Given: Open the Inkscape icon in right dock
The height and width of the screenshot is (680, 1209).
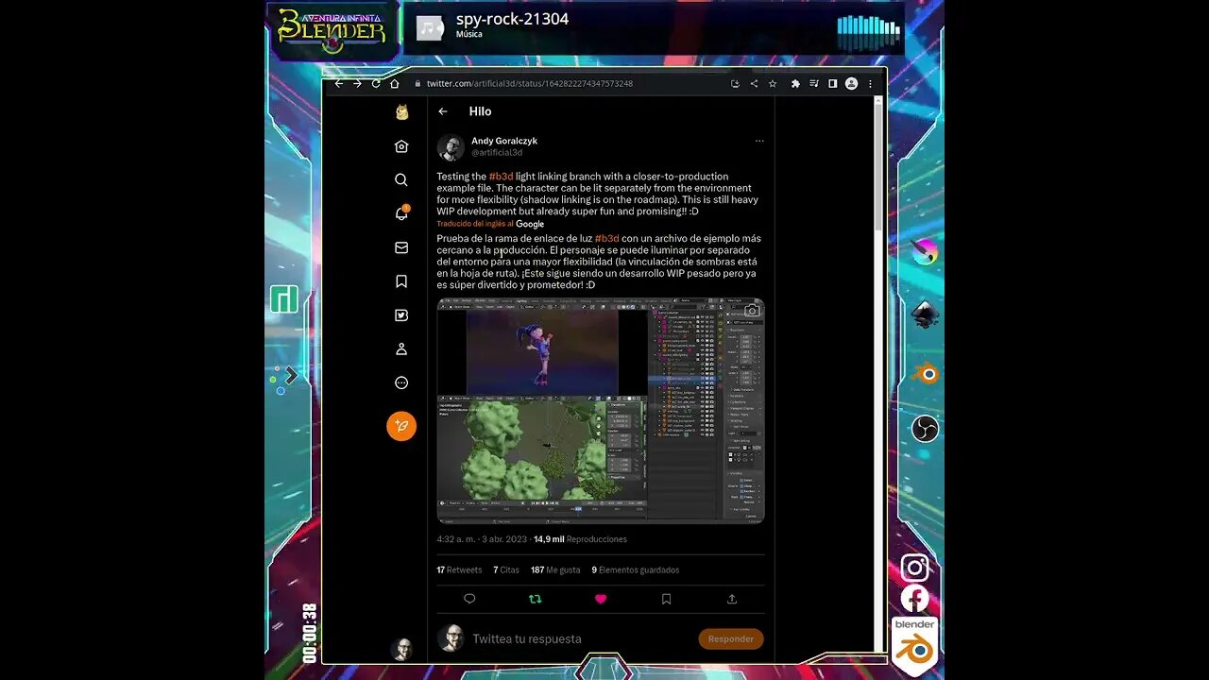Looking at the screenshot, I should point(925,314).
